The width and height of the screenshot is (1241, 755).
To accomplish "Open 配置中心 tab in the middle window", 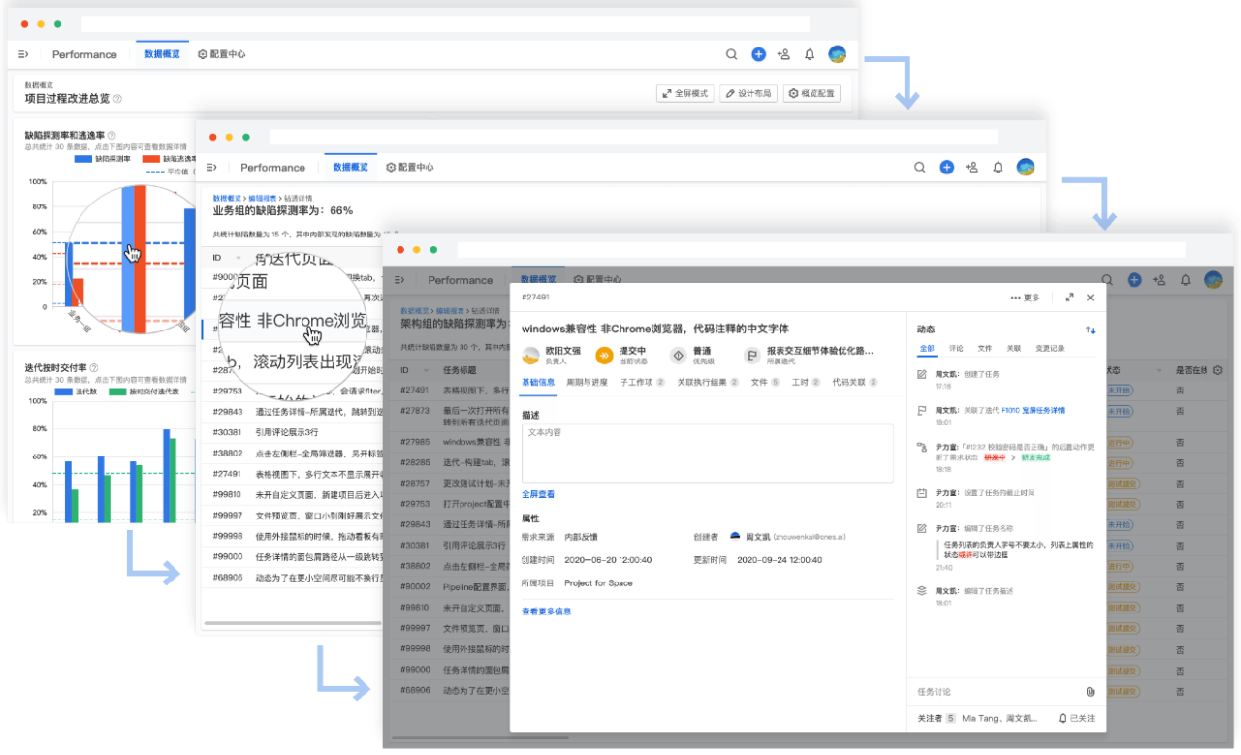I will 409,168.
